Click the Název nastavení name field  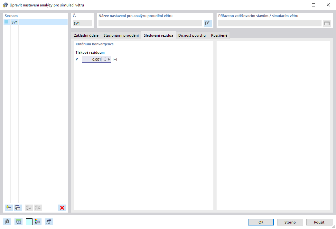pyautogui.click(x=150, y=23)
